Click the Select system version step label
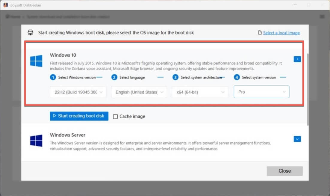Screen dimensions: 330x196 tap(259, 78)
